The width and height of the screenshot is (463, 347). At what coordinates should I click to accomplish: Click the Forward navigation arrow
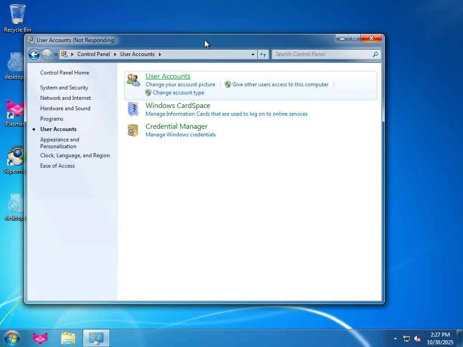click(47, 54)
